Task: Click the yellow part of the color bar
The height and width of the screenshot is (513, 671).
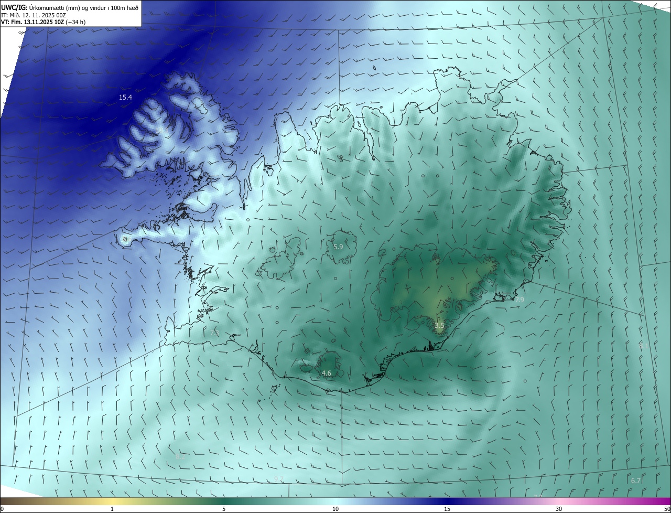Action: (x=112, y=501)
